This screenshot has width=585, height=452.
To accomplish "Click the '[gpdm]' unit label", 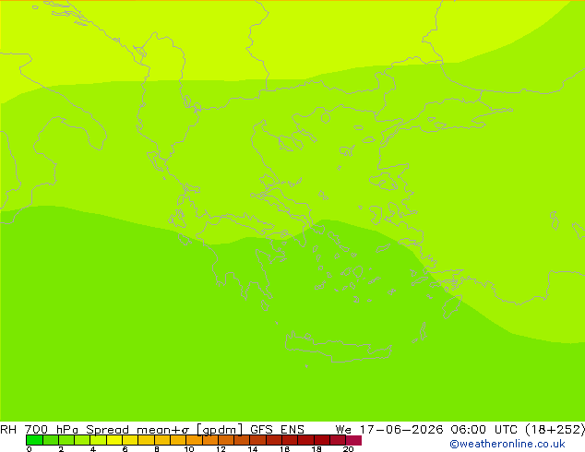I will click(220, 430).
